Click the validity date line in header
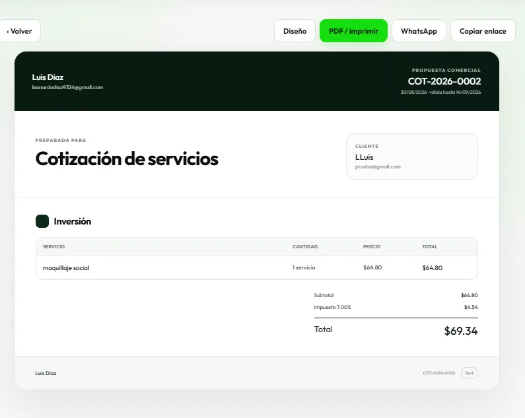 point(440,92)
